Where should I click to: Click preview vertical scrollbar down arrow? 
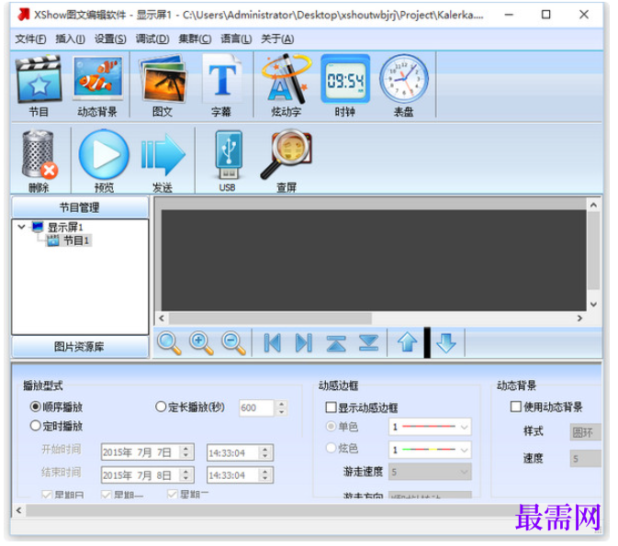click(x=593, y=305)
